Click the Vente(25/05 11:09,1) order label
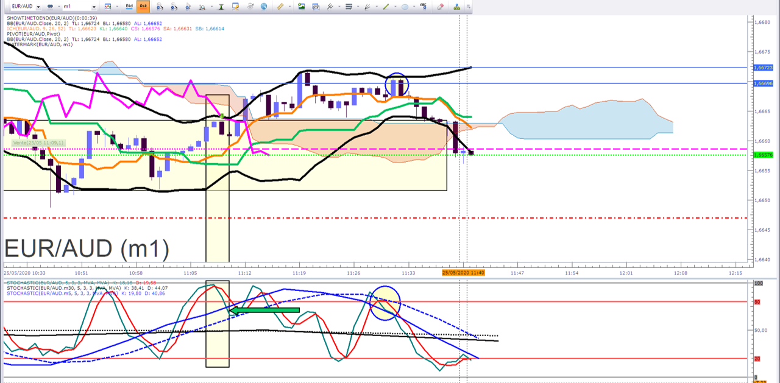 (x=38, y=142)
